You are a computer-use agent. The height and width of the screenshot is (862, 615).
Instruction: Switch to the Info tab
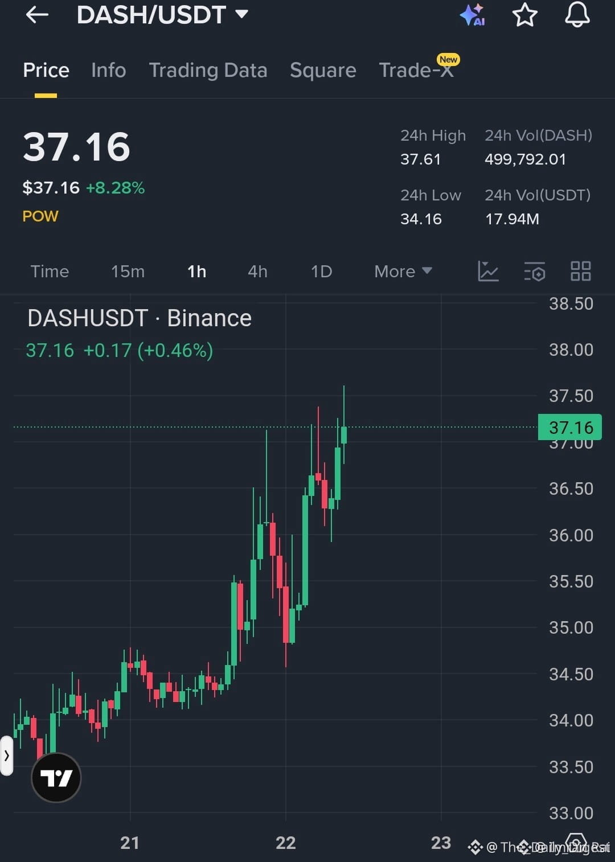(108, 70)
